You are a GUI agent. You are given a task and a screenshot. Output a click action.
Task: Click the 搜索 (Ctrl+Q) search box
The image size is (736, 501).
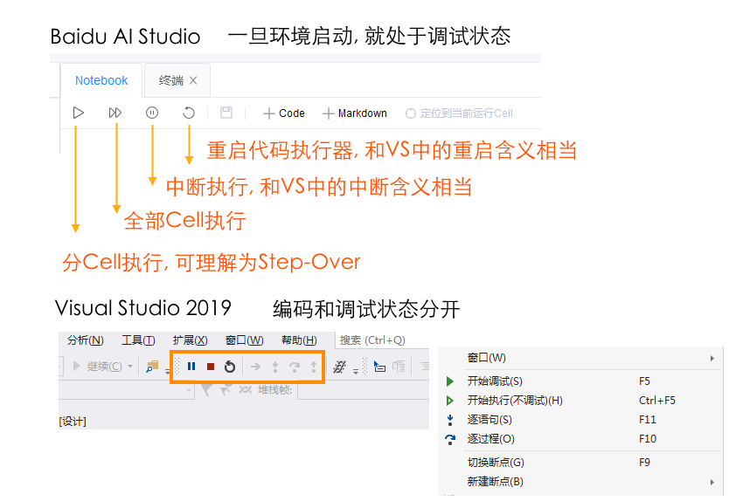tap(382, 340)
